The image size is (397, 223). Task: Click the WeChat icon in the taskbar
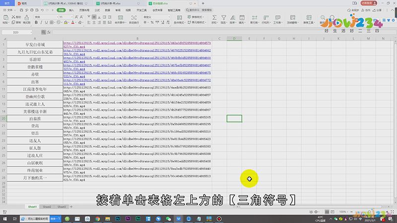pyautogui.click(x=168, y=219)
